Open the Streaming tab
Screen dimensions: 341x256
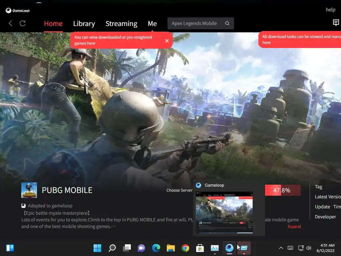tap(121, 24)
